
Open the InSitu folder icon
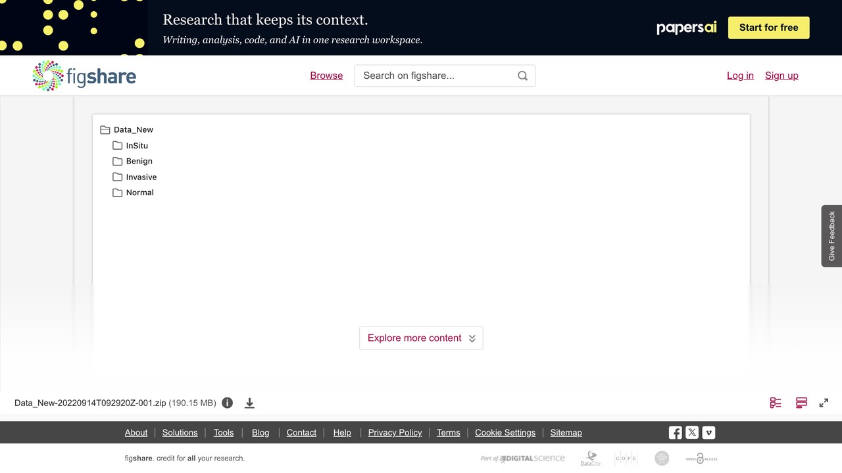(x=117, y=145)
